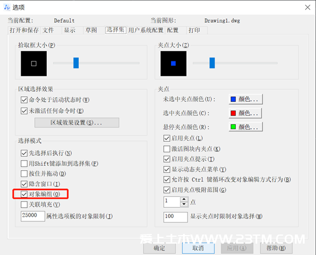Click the pickbox size slider handle
The width and height of the screenshot is (316, 255).
76,63
